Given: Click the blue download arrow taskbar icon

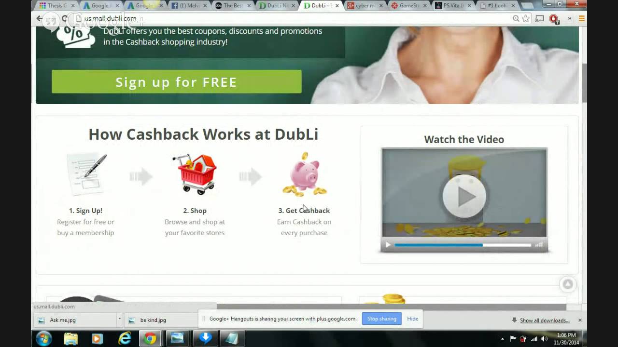Looking at the screenshot, I should [205, 338].
